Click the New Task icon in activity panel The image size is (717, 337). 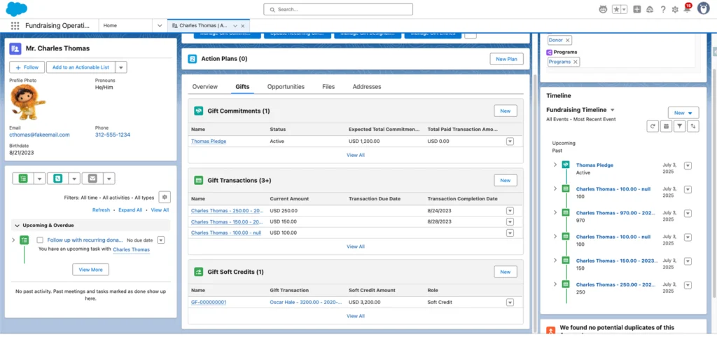(x=24, y=179)
